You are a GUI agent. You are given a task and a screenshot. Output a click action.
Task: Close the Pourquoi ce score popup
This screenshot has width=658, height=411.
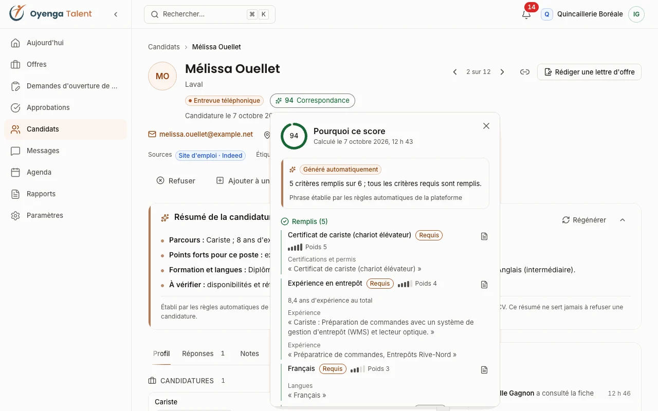486,126
